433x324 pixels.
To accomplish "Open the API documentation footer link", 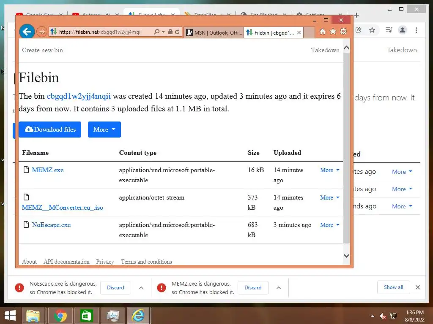I will pos(66,262).
